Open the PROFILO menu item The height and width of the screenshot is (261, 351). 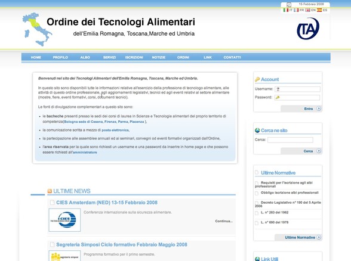coord(60,57)
